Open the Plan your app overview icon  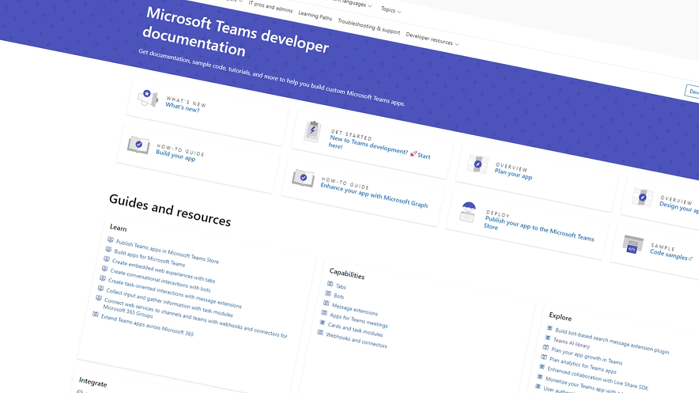click(x=477, y=164)
